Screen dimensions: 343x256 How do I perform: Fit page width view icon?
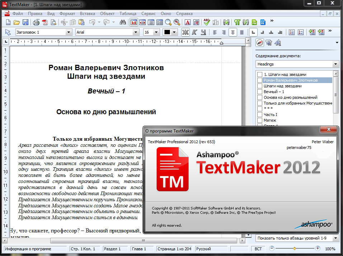(x=142, y=22)
